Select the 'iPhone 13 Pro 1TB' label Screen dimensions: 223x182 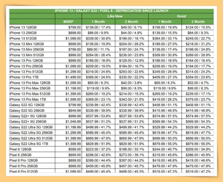pyautogui.click(x=24, y=77)
